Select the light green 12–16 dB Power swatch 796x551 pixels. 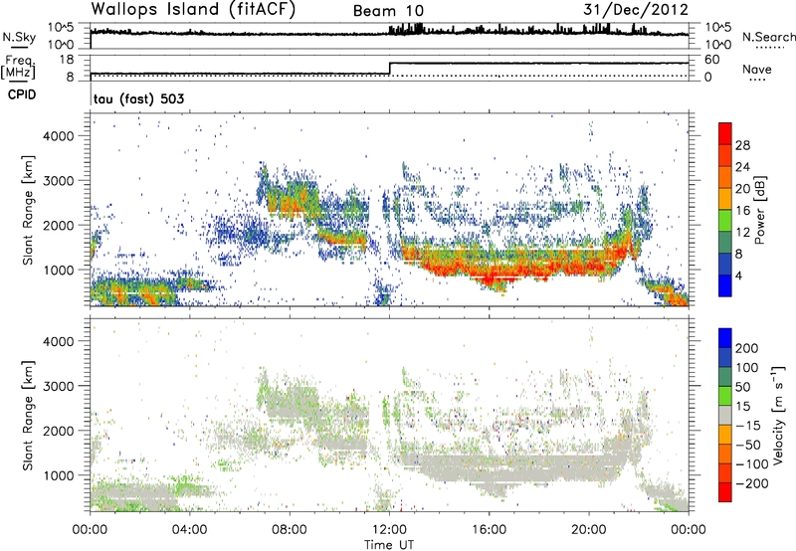coord(725,221)
